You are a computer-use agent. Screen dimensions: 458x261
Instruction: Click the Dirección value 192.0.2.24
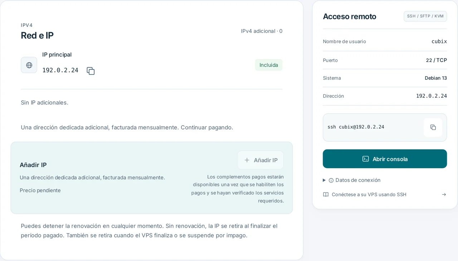(x=431, y=96)
